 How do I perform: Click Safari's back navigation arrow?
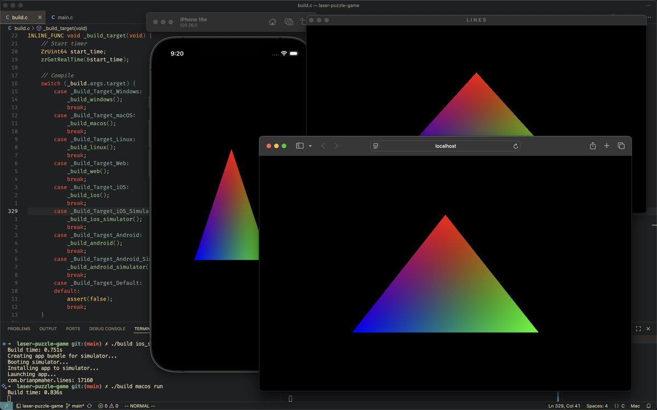pyautogui.click(x=323, y=146)
